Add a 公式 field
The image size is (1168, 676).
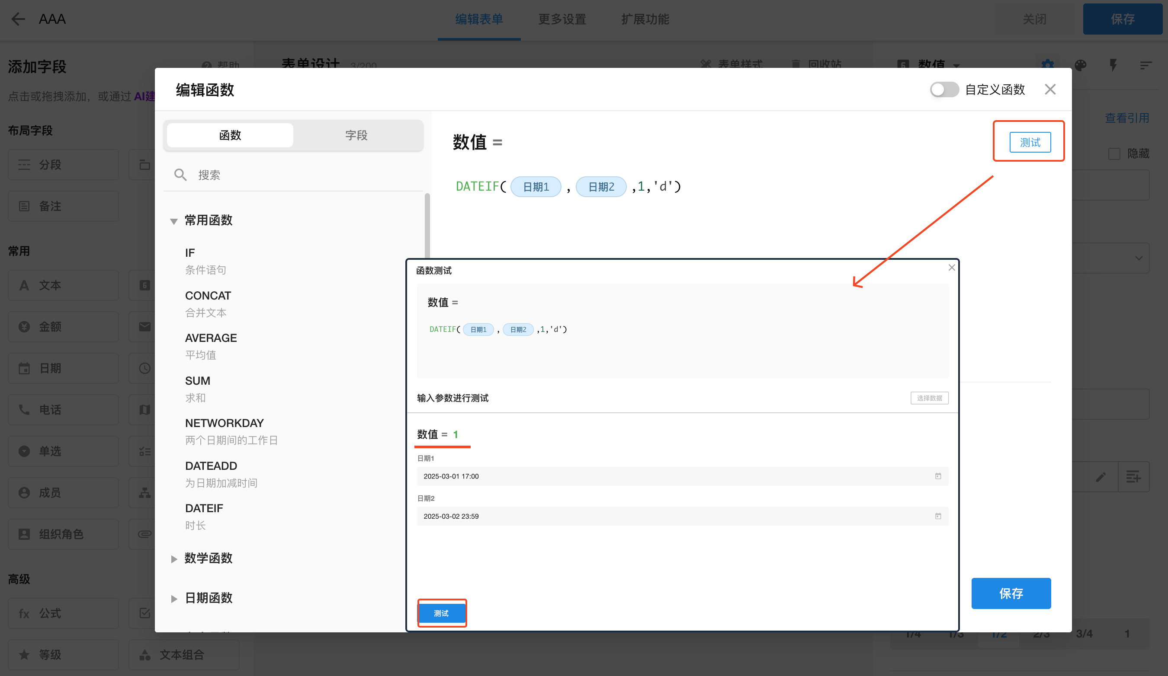(63, 613)
